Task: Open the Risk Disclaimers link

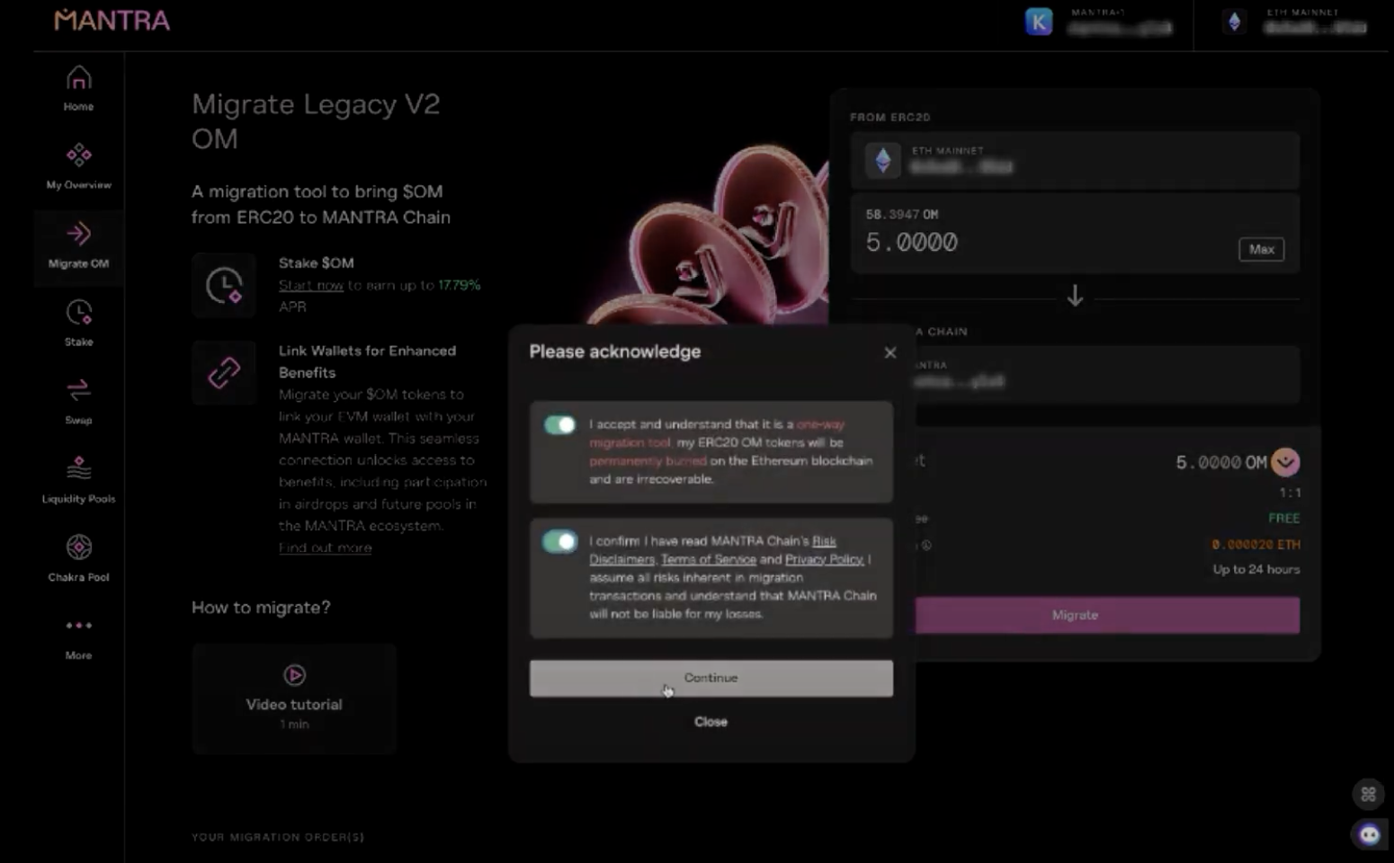Action: [x=712, y=550]
